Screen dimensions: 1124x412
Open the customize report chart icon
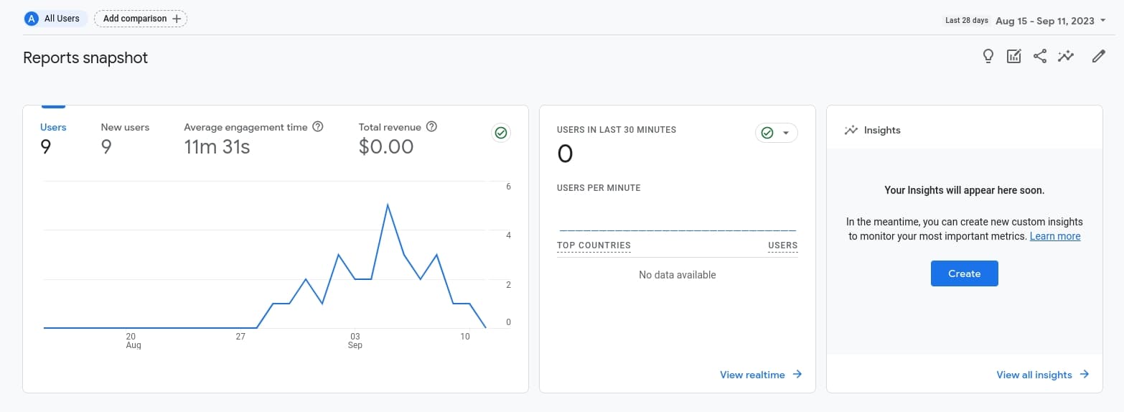(1013, 57)
